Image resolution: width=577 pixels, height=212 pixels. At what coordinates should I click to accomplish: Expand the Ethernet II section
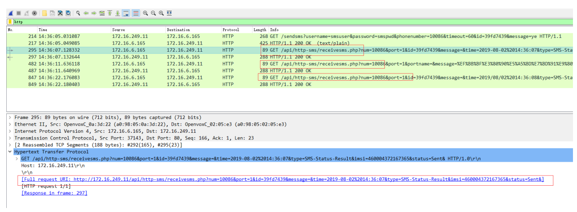coord(10,124)
